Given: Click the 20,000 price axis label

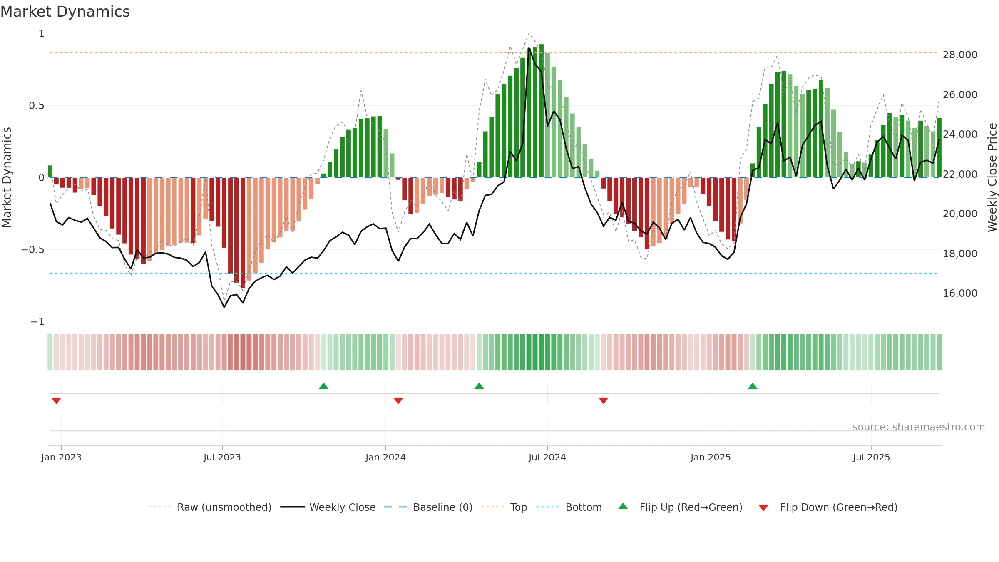Looking at the screenshot, I should coord(960,214).
